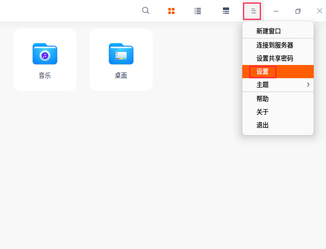The width and height of the screenshot is (326, 249).
Task: Minimize the file manager window
Action: click(x=276, y=11)
